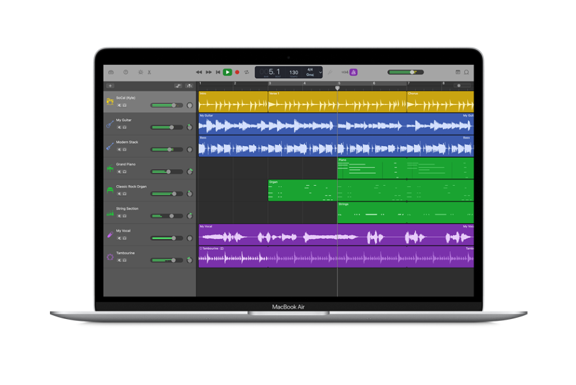
Task: Mute the My Guitar track
Action: click(119, 127)
